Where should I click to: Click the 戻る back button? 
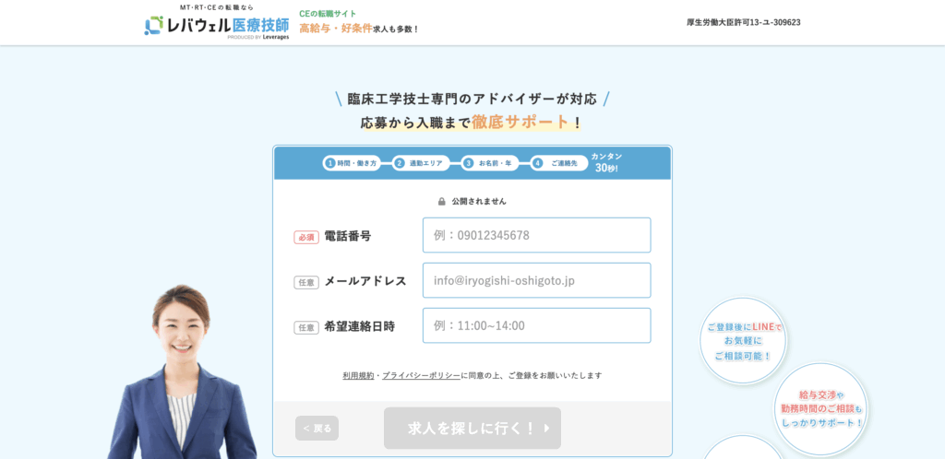point(317,429)
